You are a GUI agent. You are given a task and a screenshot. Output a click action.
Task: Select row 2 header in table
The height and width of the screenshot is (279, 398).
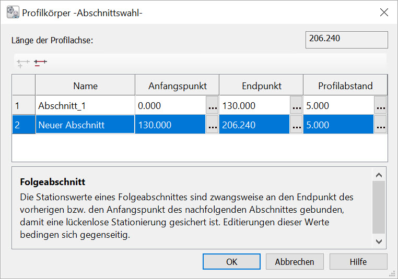(24, 125)
